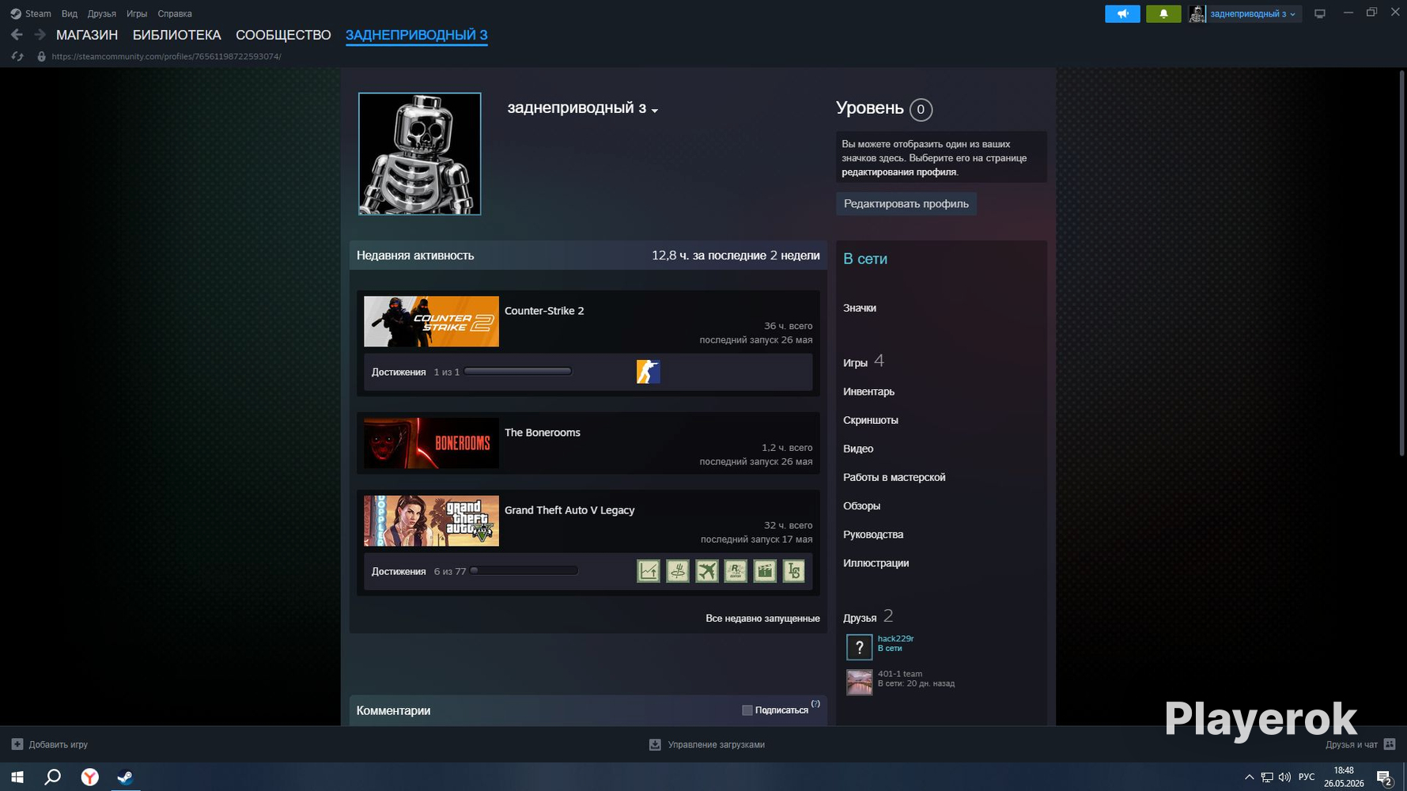Click the skeleton profile avatar
The image size is (1407, 791).
[420, 153]
